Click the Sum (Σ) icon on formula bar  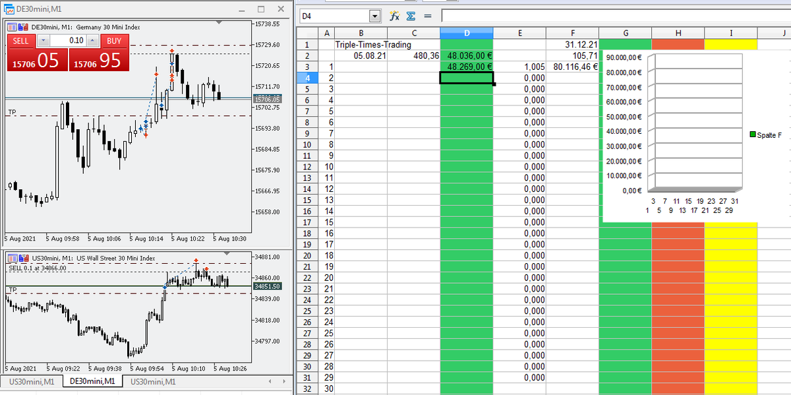pos(410,16)
